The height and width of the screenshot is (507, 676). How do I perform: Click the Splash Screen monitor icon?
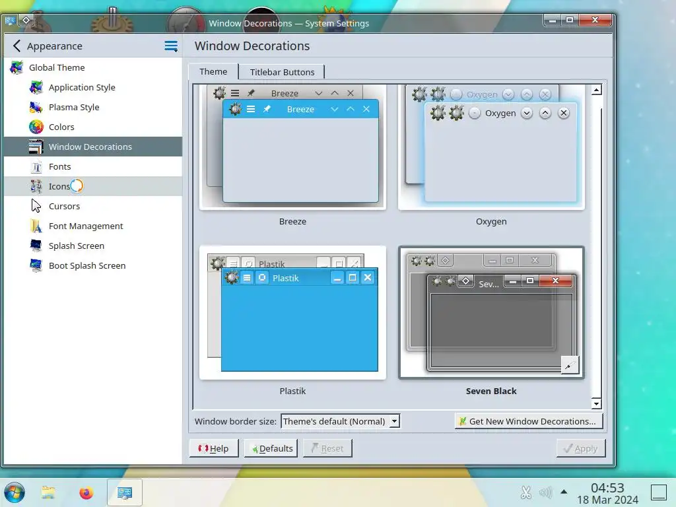pyautogui.click(x=36, y=246)
